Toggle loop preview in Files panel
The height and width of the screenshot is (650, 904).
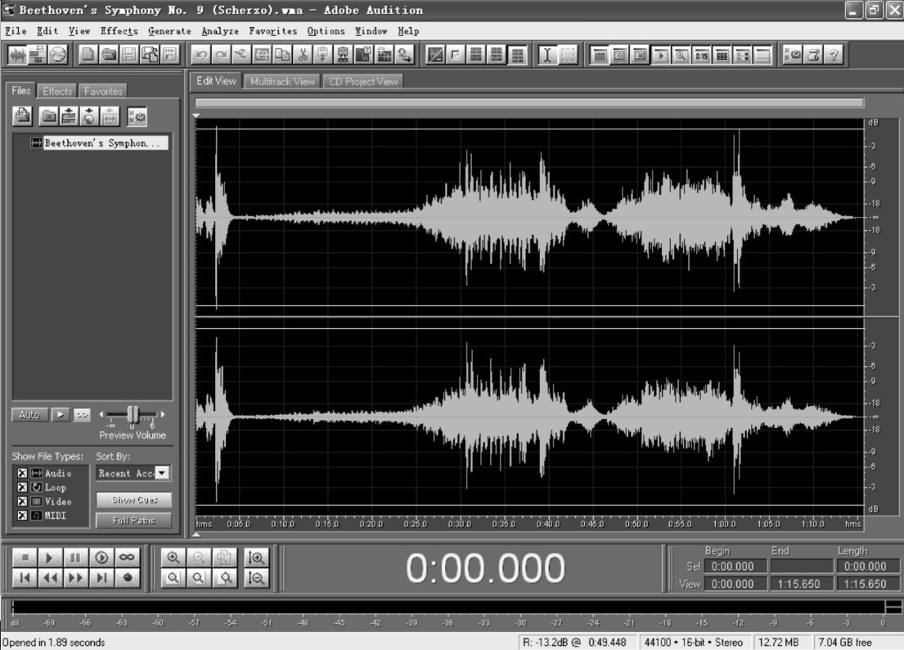click(82, 415)
